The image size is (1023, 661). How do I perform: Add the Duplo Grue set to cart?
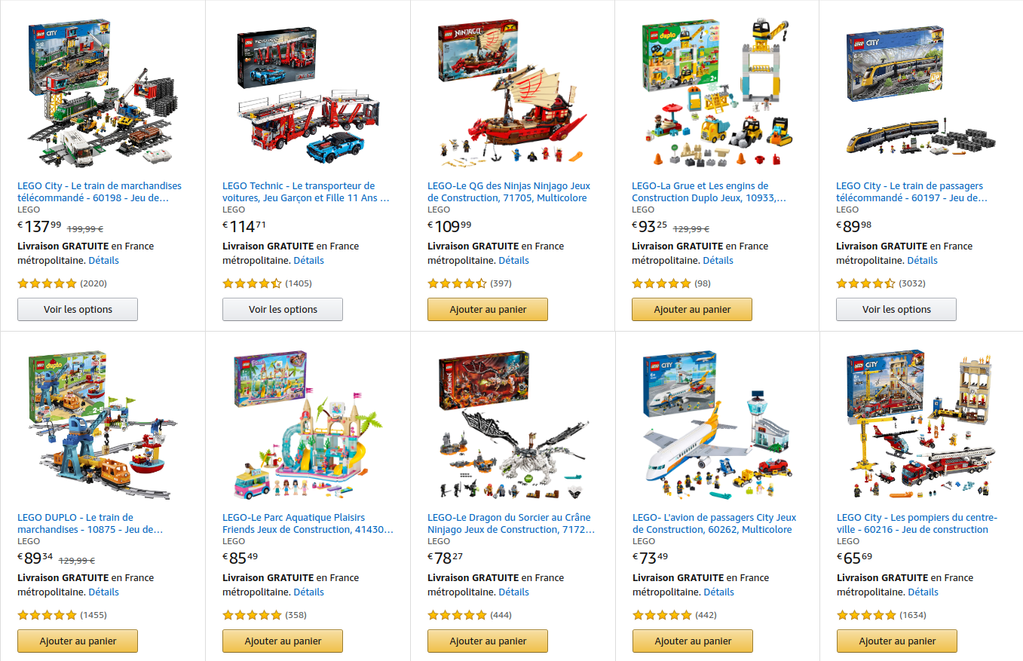pos(692,309)
